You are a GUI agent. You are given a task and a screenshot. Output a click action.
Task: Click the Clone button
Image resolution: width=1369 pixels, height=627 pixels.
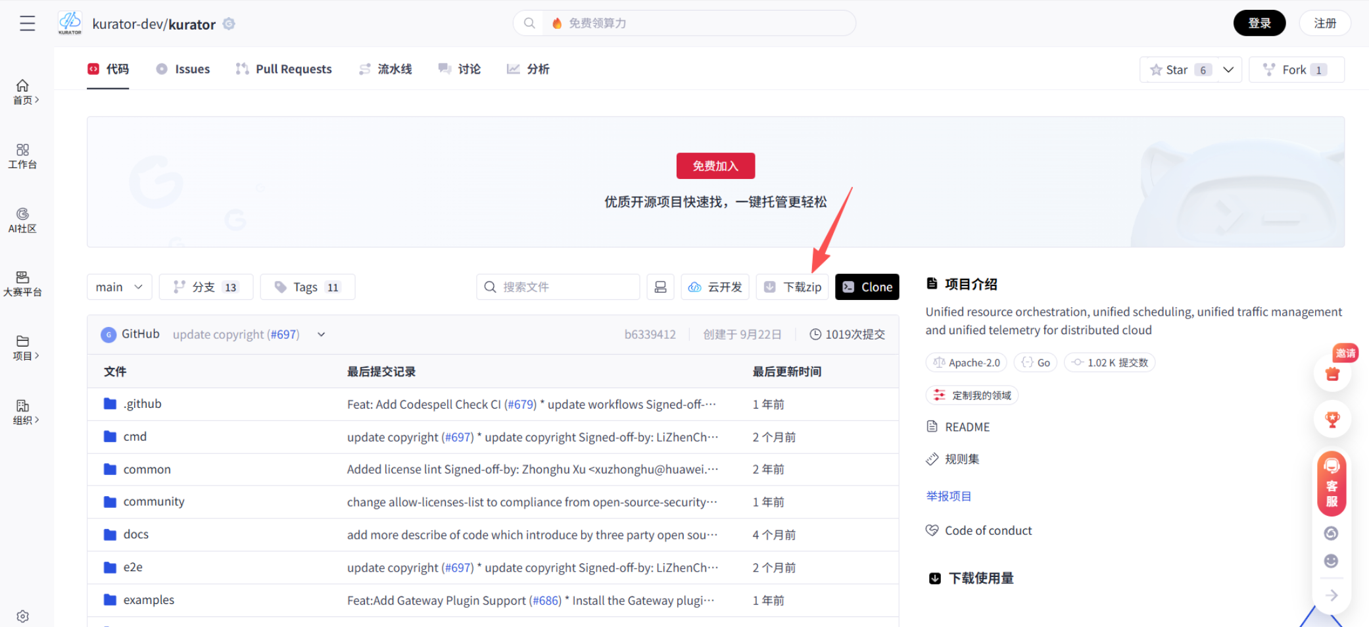coord(867,287)
